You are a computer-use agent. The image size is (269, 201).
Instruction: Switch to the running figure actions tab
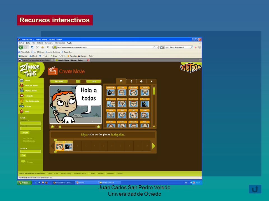(x=131, y=81)
